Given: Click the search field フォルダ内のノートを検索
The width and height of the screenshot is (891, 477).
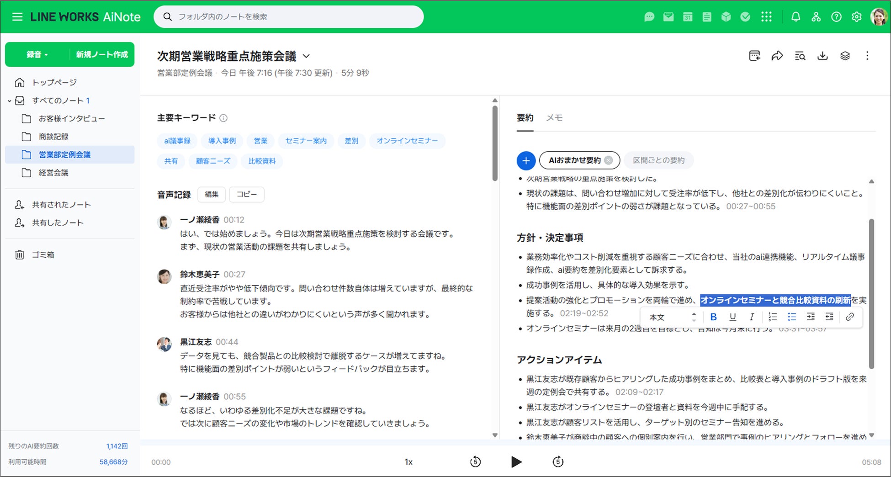Looking at the screenshot, I should point(288,17).
